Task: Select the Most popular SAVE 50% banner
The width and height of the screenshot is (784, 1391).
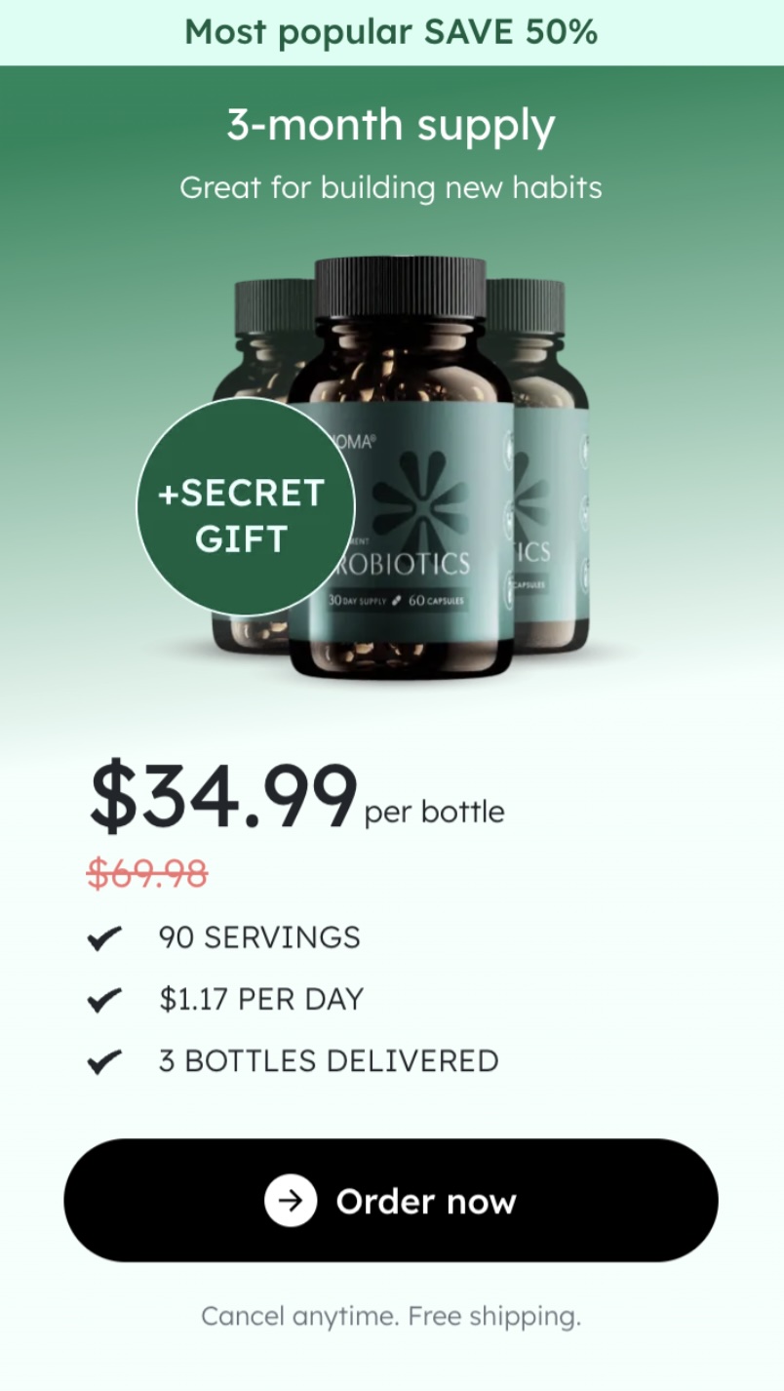Action: 392,32
